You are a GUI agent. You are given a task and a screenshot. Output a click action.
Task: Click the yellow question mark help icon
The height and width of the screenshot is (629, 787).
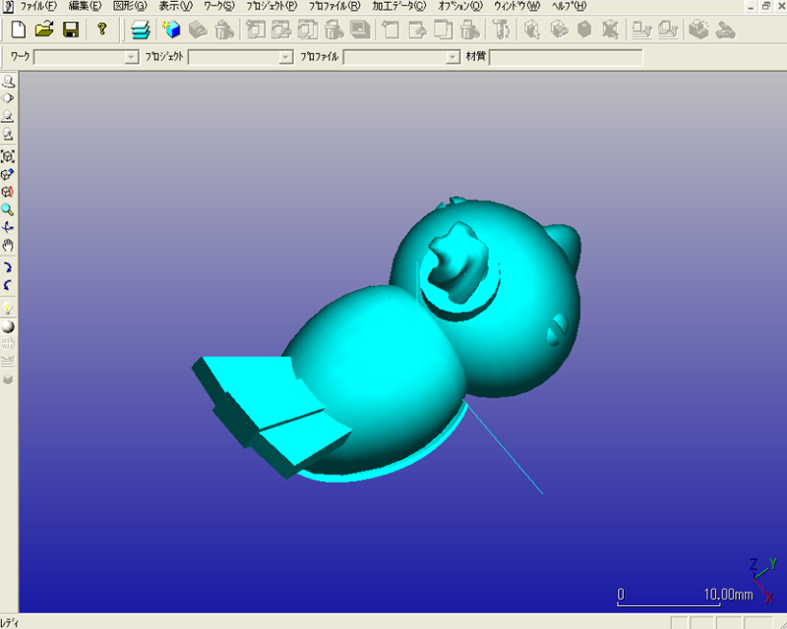[101, 29]
